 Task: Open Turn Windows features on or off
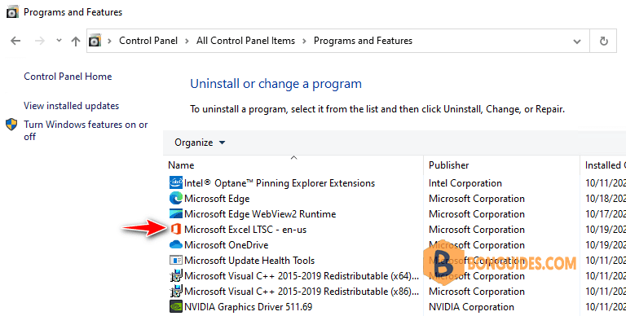click(86, 130)
